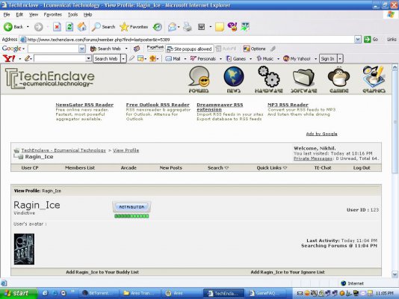The image size is (399, 299).
Task: Open History toolbar icon
Action: coord(157,27)
